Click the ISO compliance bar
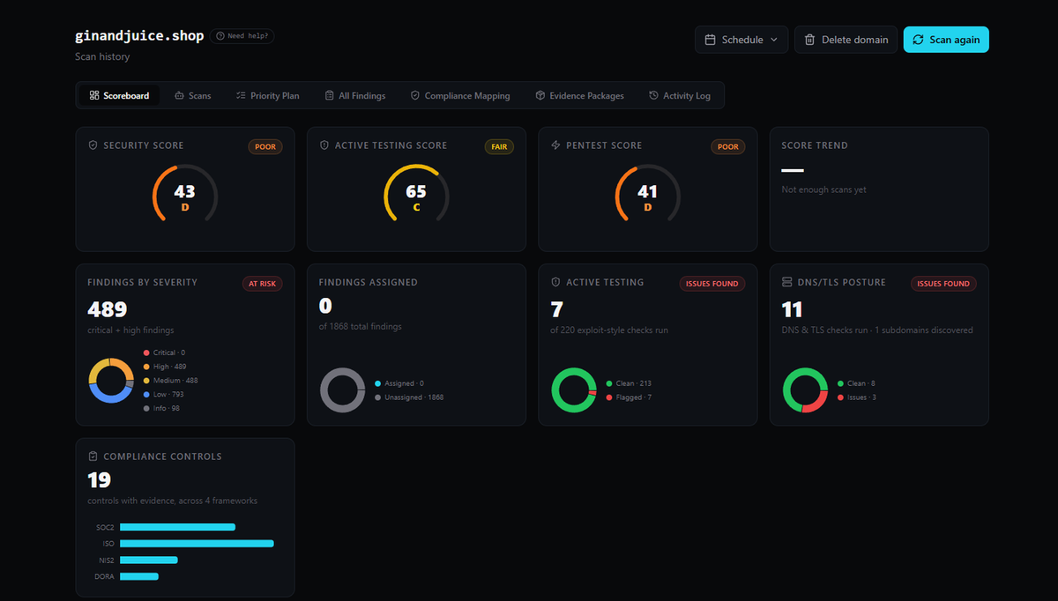This screenshot has height=601, width=1058. coord(197,544)
